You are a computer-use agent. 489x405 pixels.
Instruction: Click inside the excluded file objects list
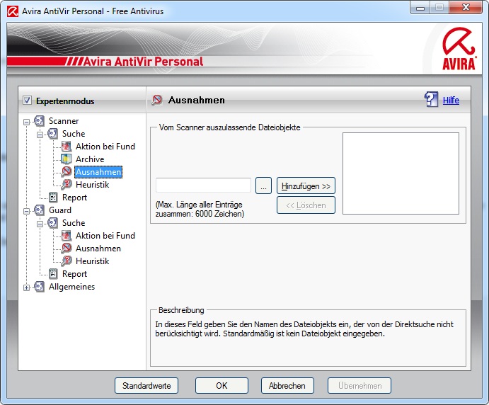401,173
